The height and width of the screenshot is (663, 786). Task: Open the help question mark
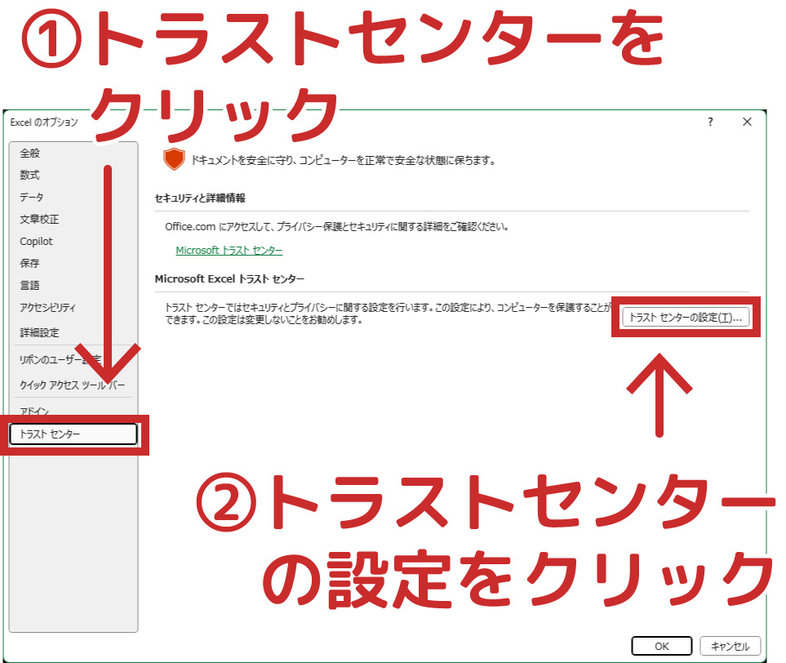(x=710, y=122)
